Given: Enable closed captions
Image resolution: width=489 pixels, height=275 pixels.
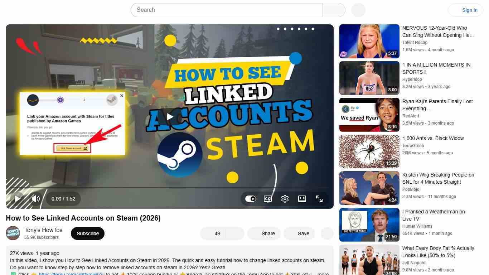Looking at the screenshot, I should [x=267, y=199].
